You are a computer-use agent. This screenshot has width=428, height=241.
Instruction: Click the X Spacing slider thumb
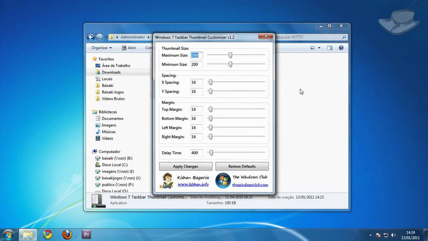coord(210,82)
